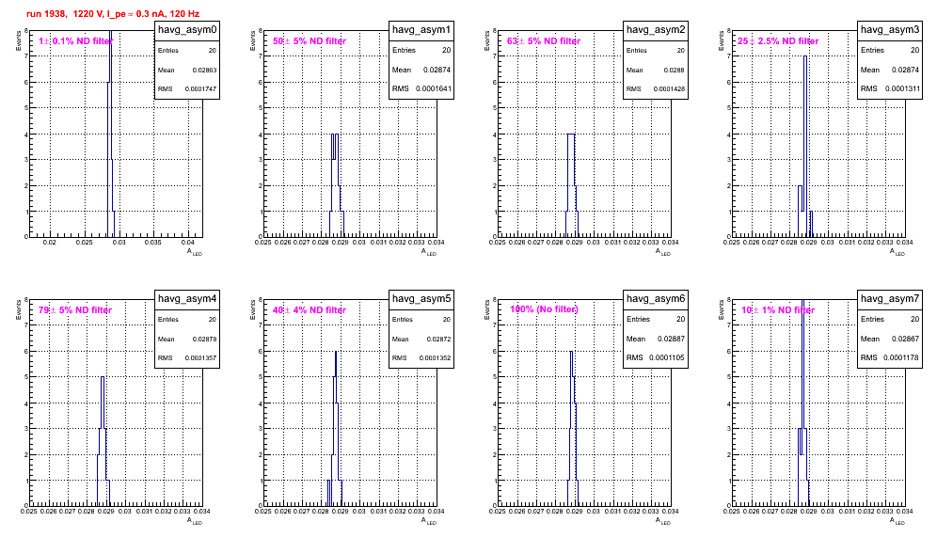Image resolution: width=937 pixels, height=538 pixels.
Task: Click the '25± 2.5% ND filter' label
Action: point(778,41)
